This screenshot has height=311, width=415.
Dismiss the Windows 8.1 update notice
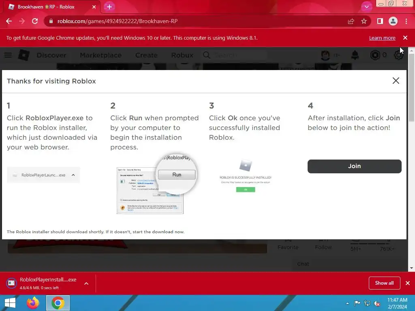tap(405, 38)
